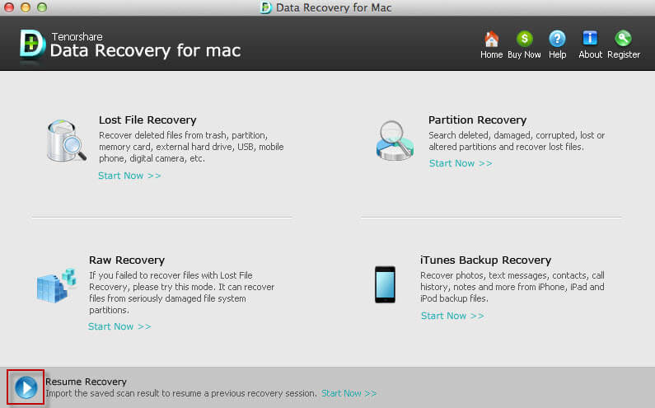Click the Resume Recovery play icon
655x408 pixels.
(x=26, y=387)
